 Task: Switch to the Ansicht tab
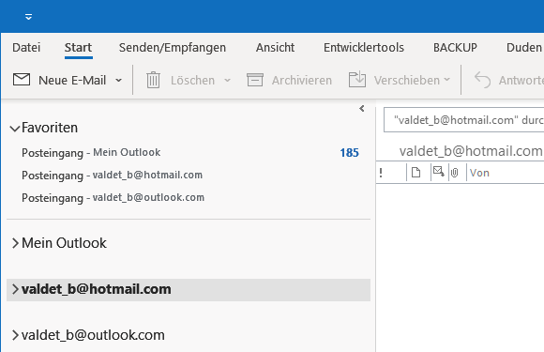275,48
